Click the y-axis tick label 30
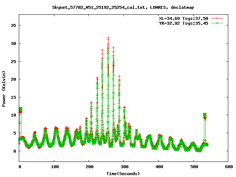This screenshot has width=236, height=177. [x=13, y=44]
